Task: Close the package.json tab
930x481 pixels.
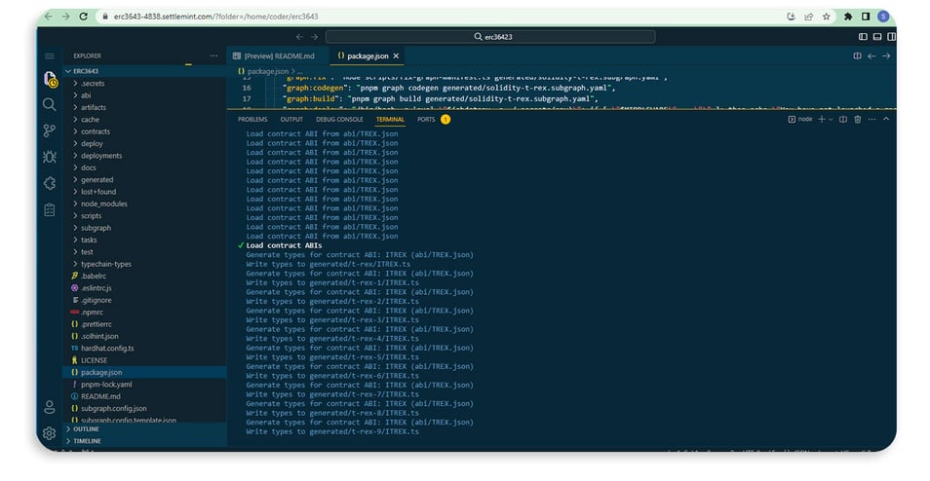Action: [396, 55]
